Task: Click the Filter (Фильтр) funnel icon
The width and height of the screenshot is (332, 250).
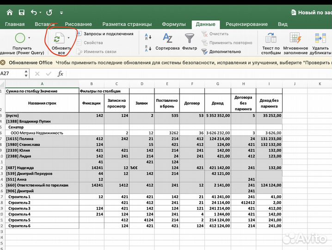Action: (x=190, y=38)
